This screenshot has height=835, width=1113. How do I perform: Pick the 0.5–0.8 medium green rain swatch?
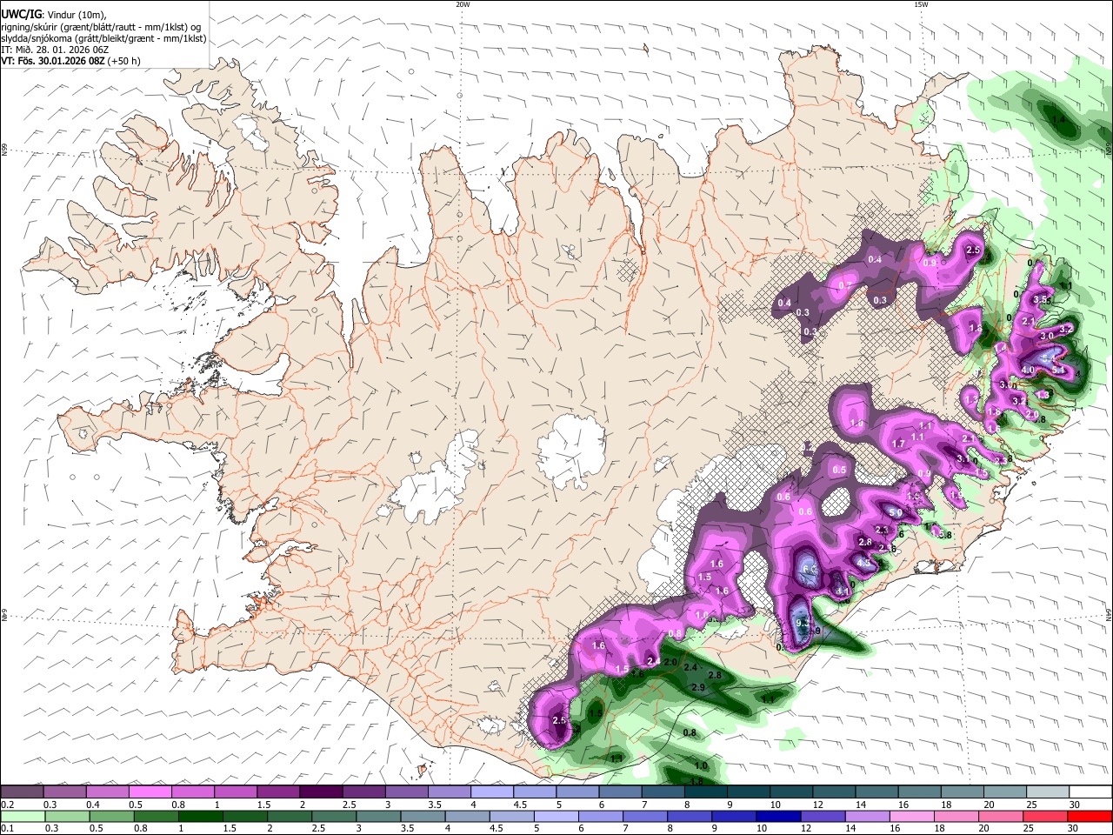tap(111, 816)
